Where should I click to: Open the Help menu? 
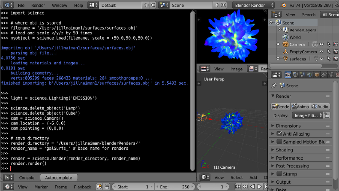pos(78,6)
